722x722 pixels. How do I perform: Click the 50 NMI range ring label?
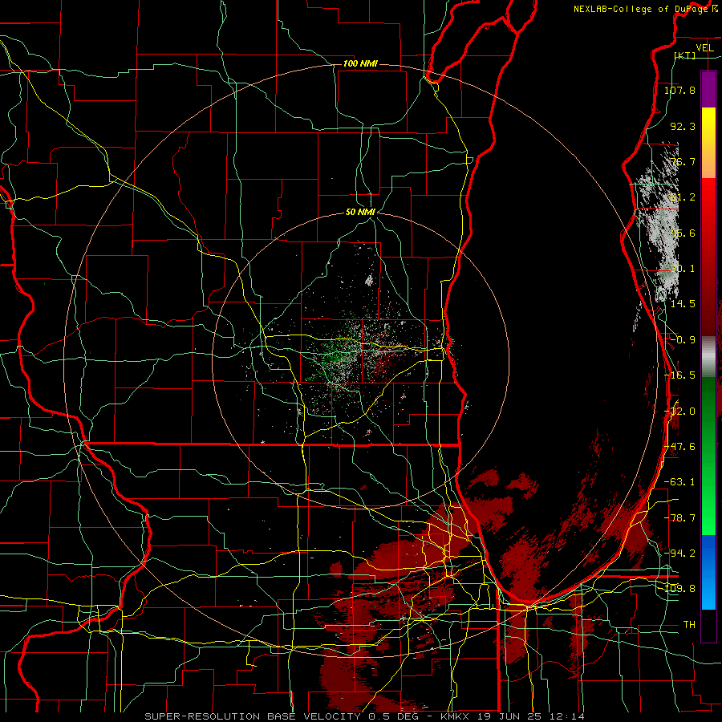[x=360, y=213]
